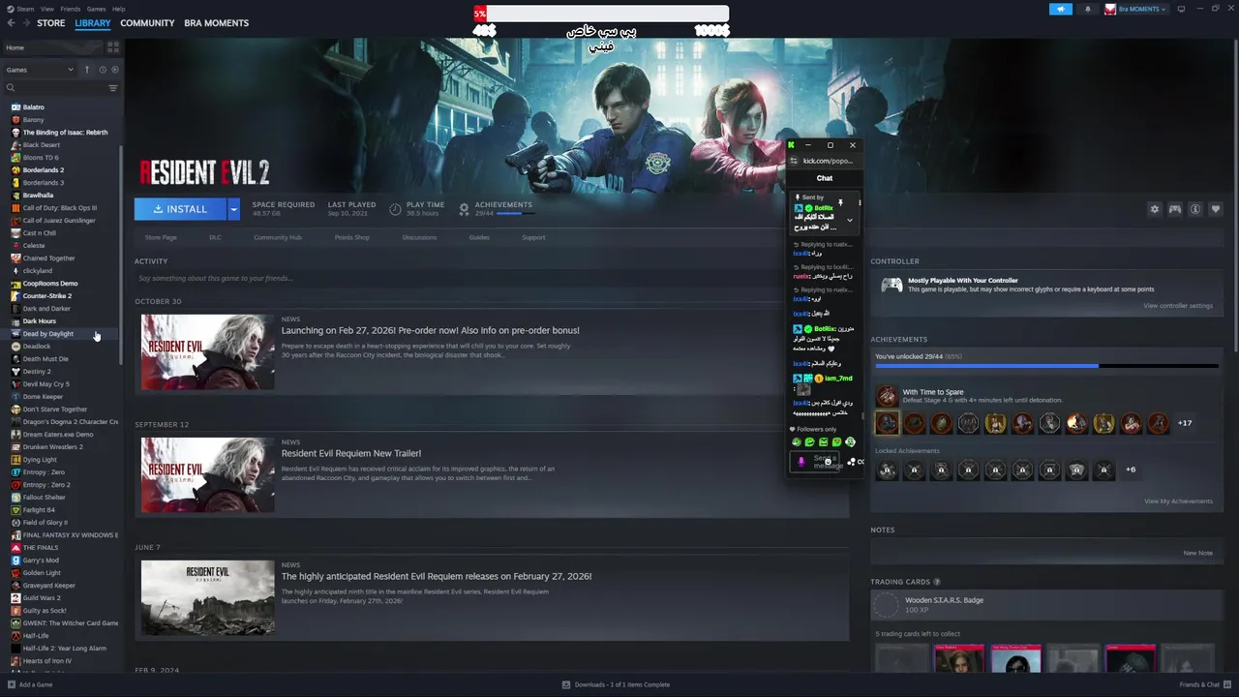Go to the STORE tab
The height and width of the screenshot is (697, 1239).
[x=51, y=23]
